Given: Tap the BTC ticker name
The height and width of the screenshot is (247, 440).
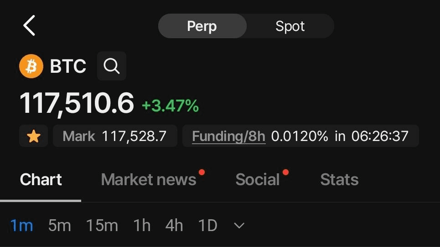Looking at the screenshot, I should tap(68, 66).
